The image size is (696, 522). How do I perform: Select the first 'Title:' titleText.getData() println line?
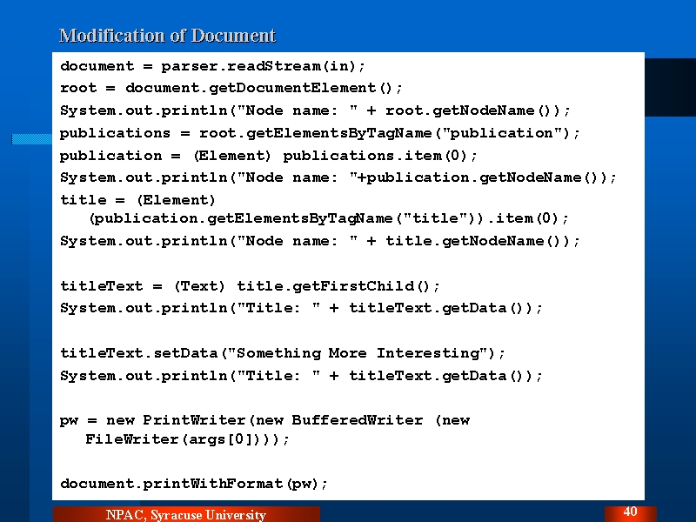click(301, 308)
